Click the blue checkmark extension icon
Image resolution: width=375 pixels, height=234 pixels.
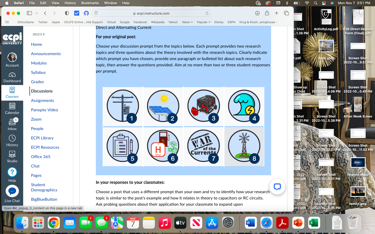77,13
